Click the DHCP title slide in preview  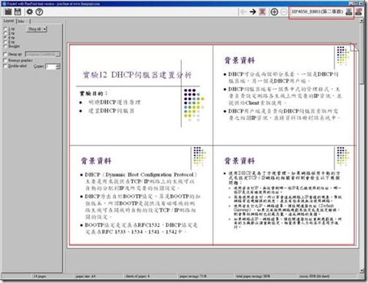(141, 95)
